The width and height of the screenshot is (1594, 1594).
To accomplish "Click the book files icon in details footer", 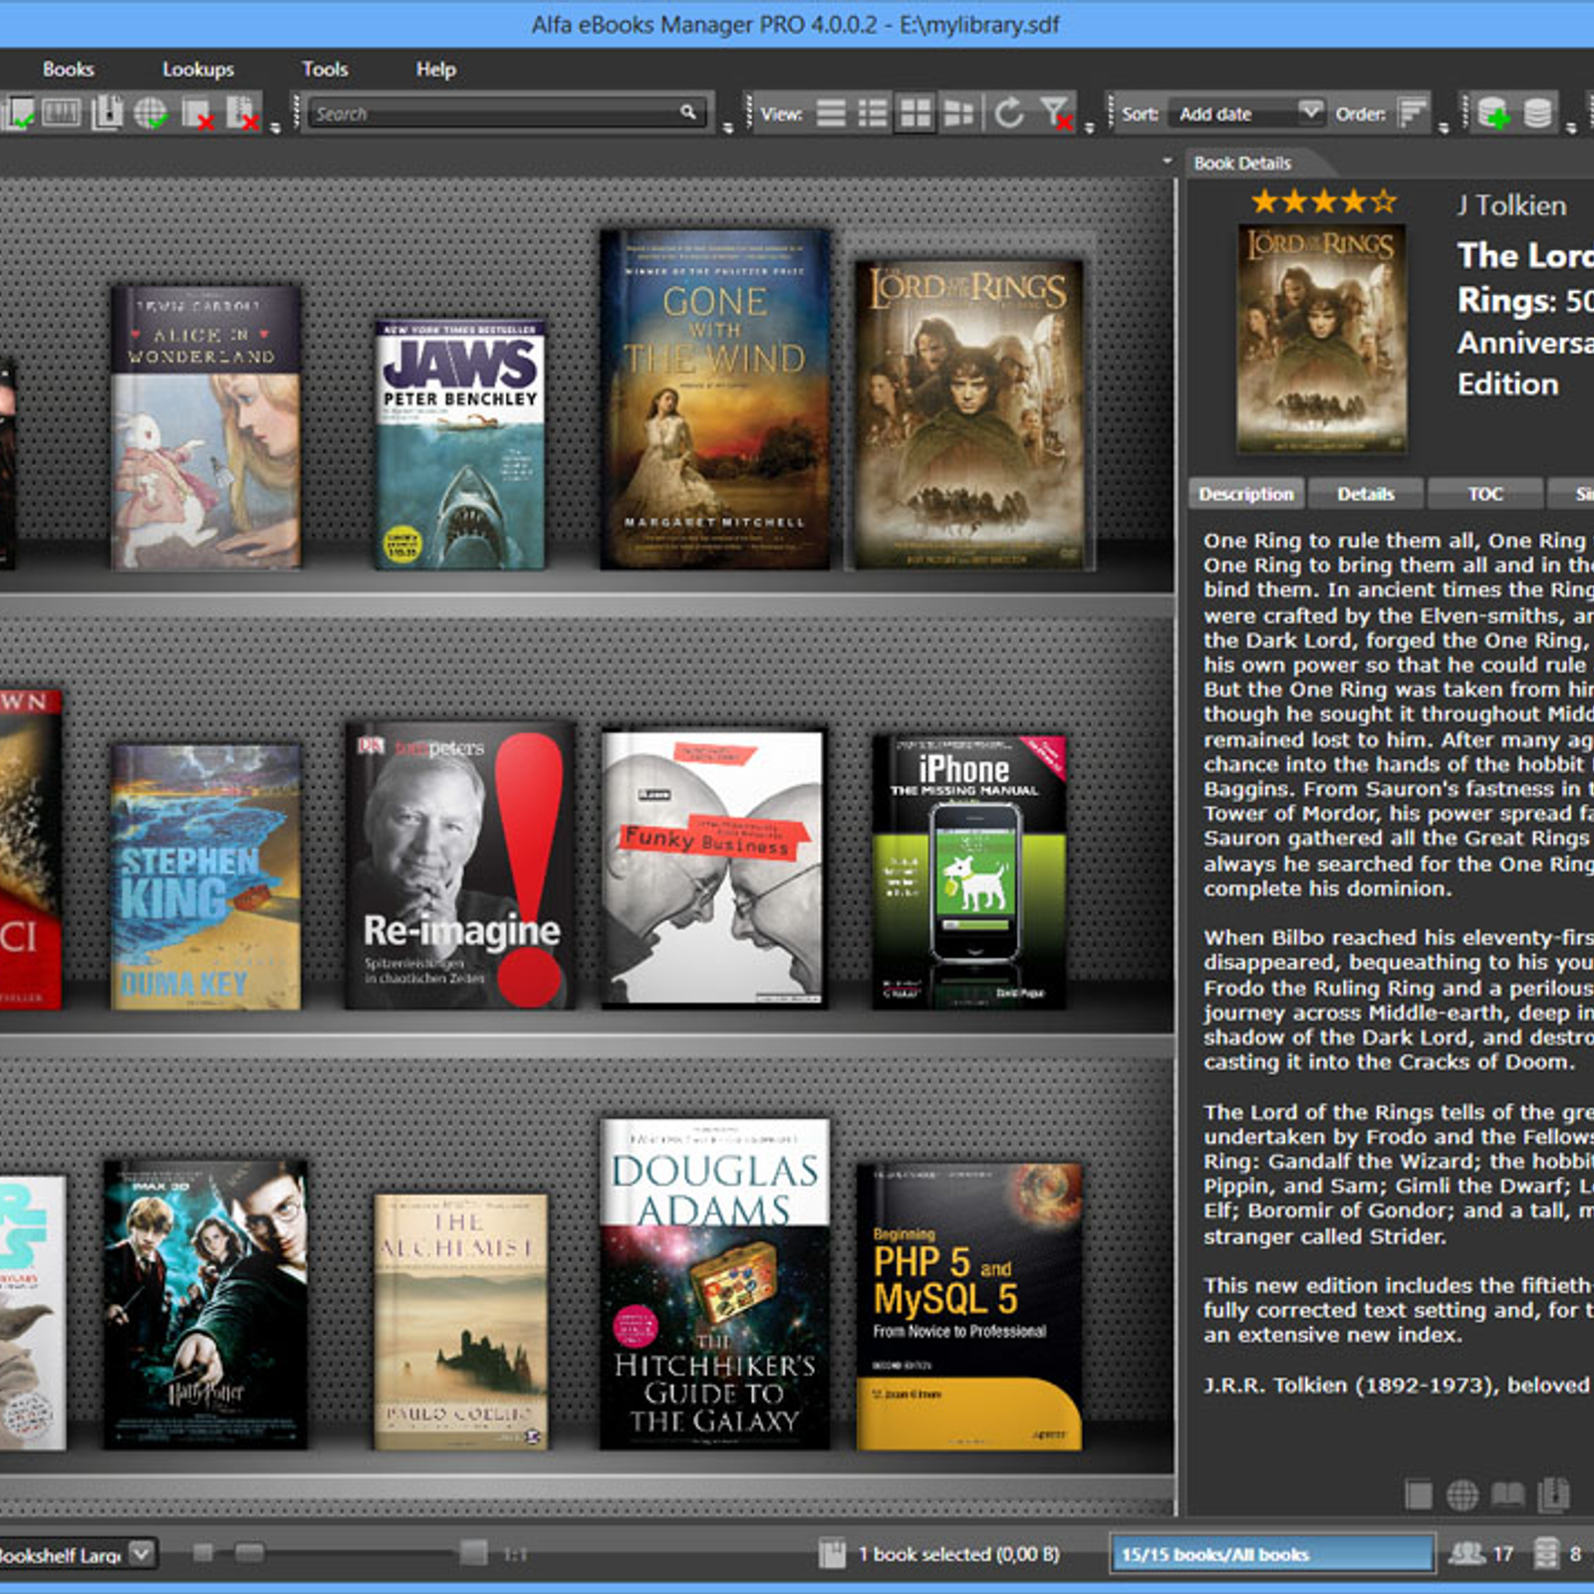I will pos(1553,1494).
